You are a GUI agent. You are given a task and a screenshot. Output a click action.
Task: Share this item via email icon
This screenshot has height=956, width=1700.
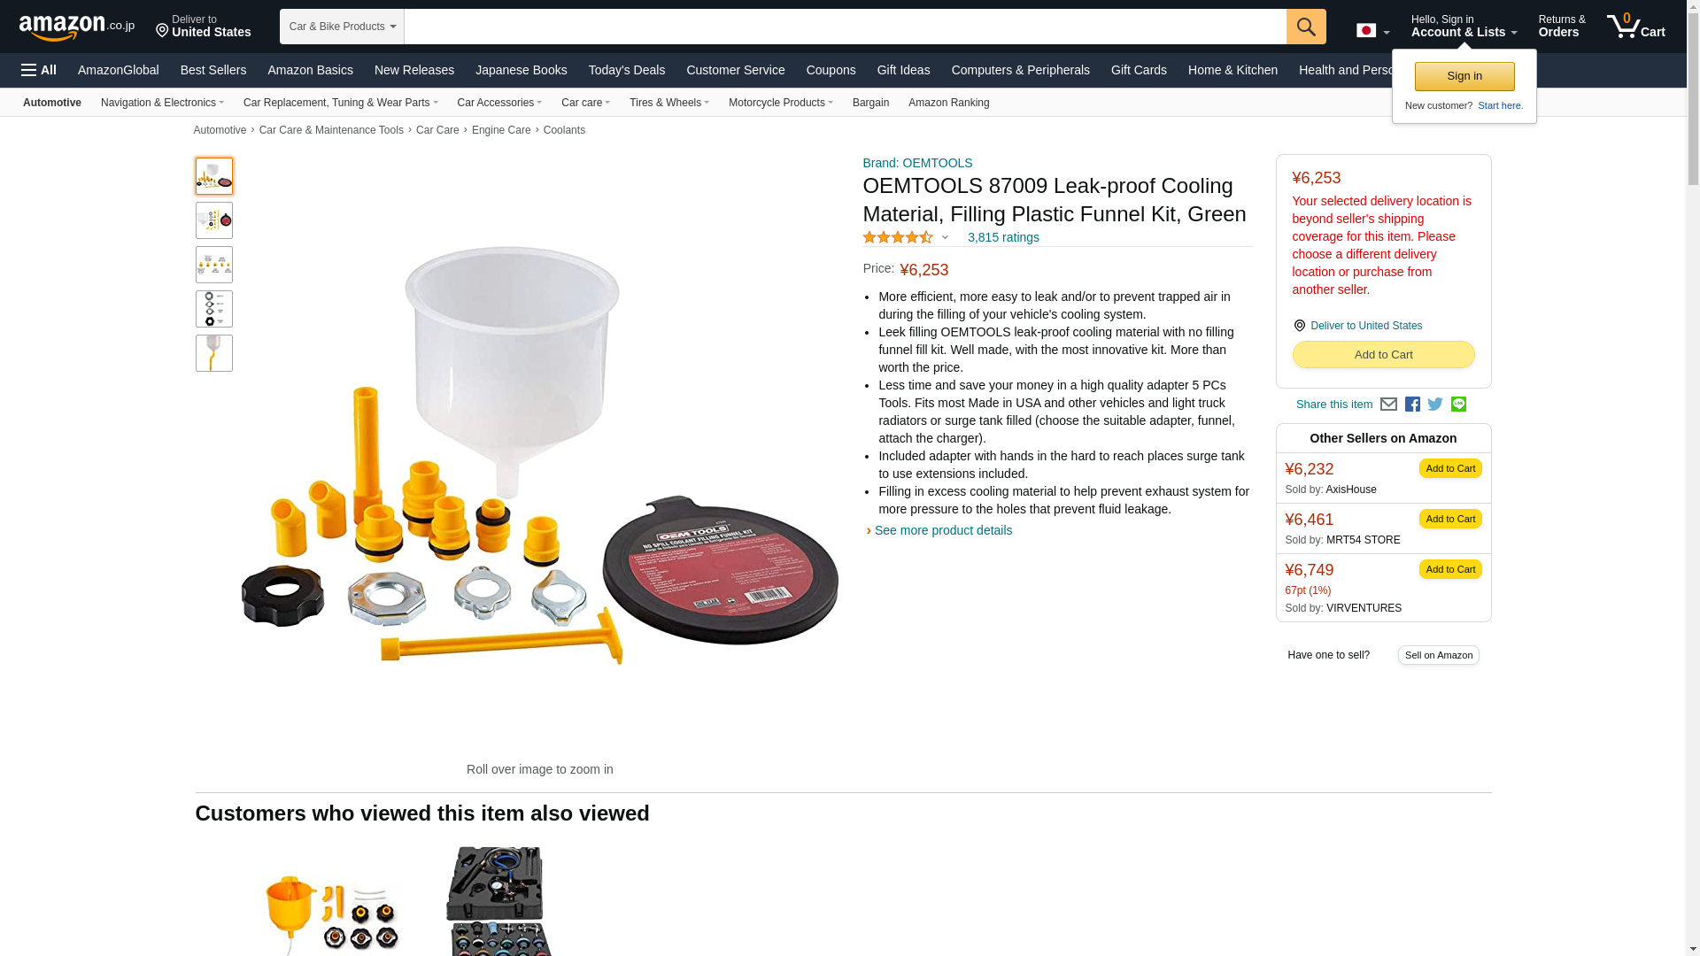click(1388, 405)
